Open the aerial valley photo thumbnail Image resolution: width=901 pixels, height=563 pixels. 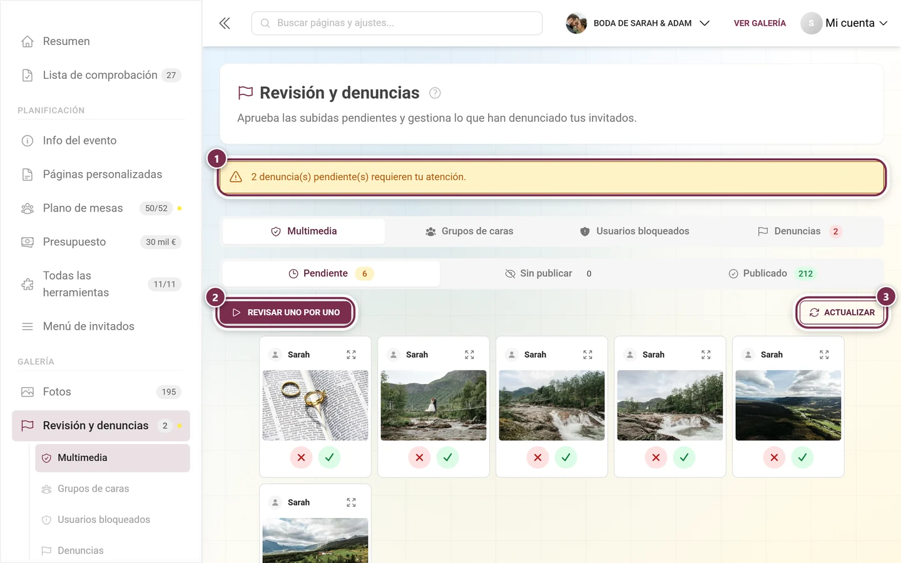click(x=788, y=405)
